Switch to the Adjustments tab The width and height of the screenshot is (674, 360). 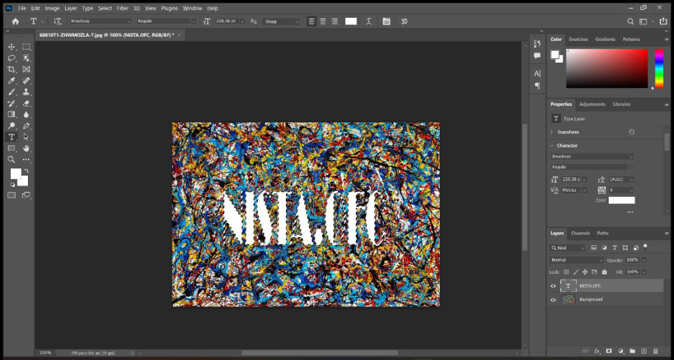coord(592,105)
